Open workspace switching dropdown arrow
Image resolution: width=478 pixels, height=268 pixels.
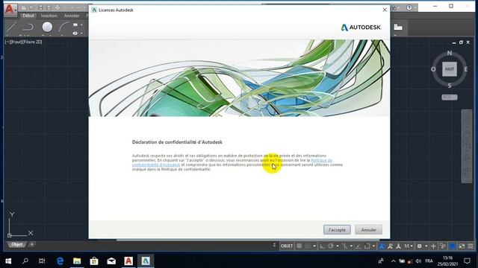[426, 246]
